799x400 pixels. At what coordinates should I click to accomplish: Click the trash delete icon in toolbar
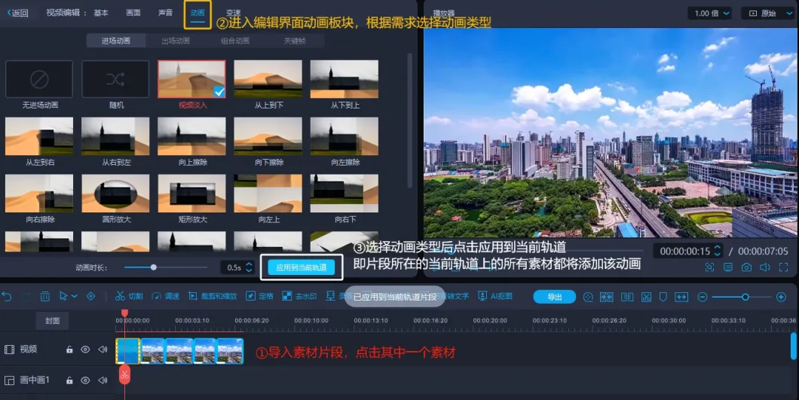[45, 297]
